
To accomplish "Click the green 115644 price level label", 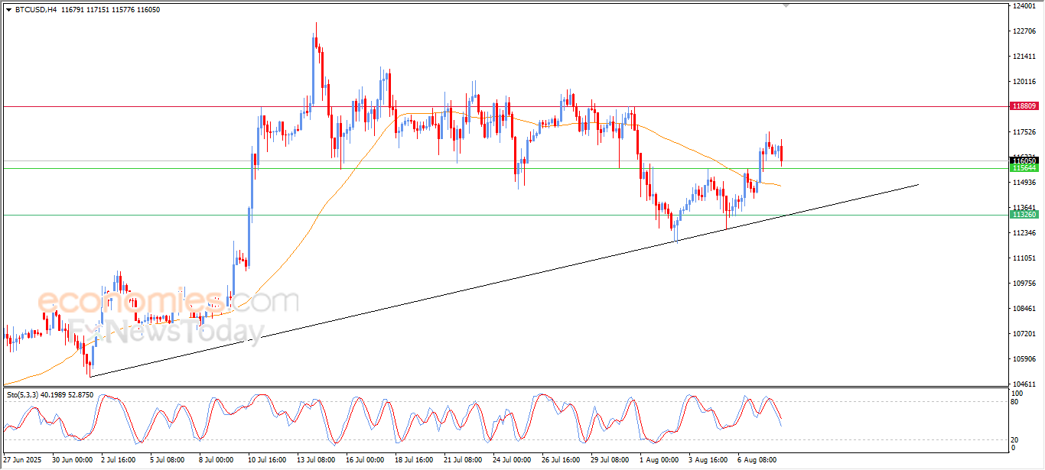I will 1024,167.
